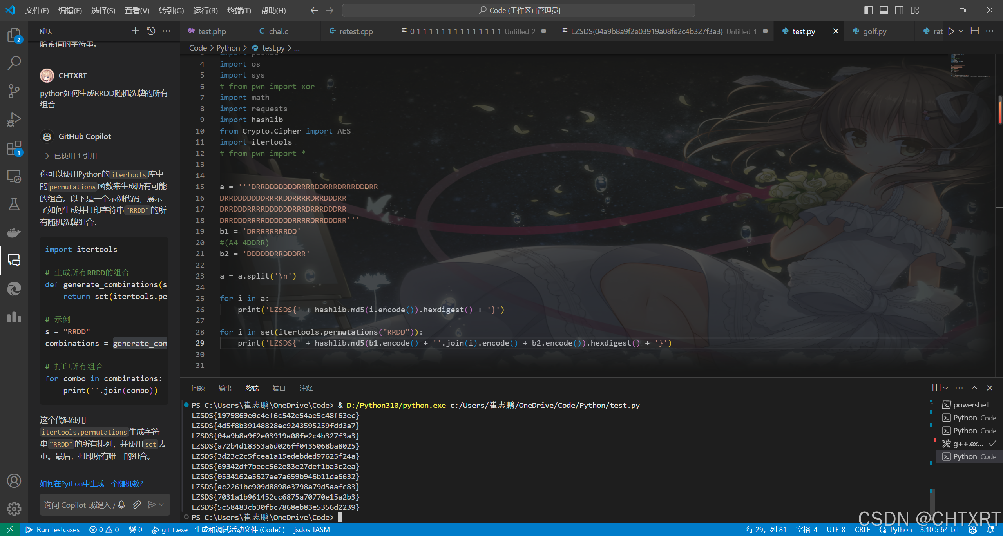Switch to the chal.c editor tab

(278, 31)
